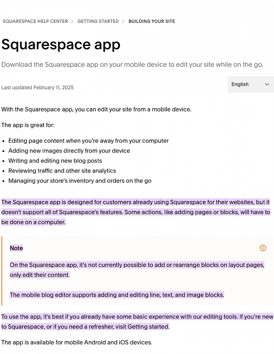Click the down arrow in the language selector
274x354 pixels.
[267, 84]
